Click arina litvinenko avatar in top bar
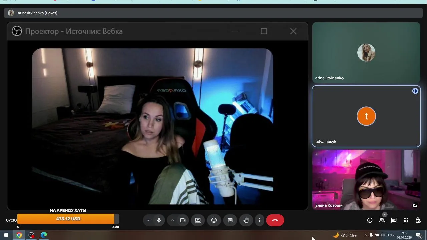The image size is (427, 240). tap(11, 13)
